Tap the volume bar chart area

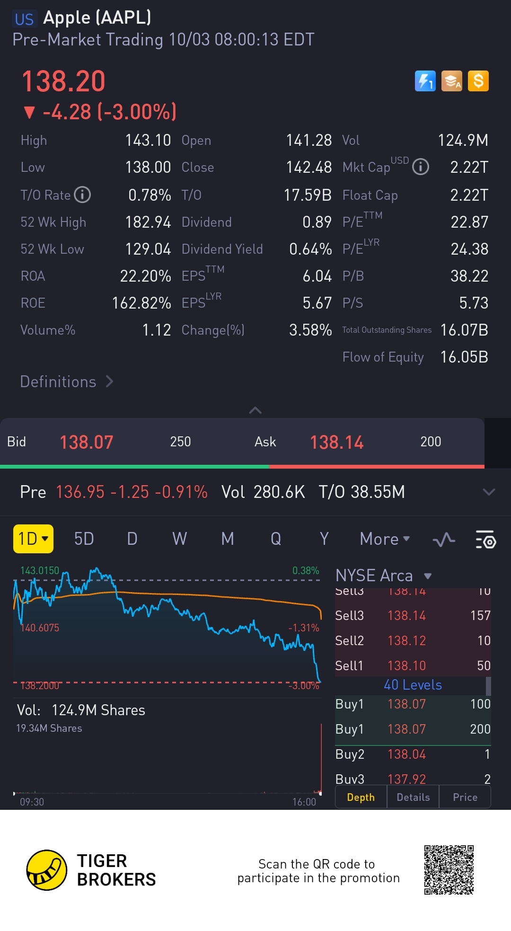click(x=167, y=760)
